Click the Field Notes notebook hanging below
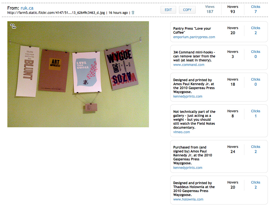Screen dimensions: 271x211 point(91,107)
